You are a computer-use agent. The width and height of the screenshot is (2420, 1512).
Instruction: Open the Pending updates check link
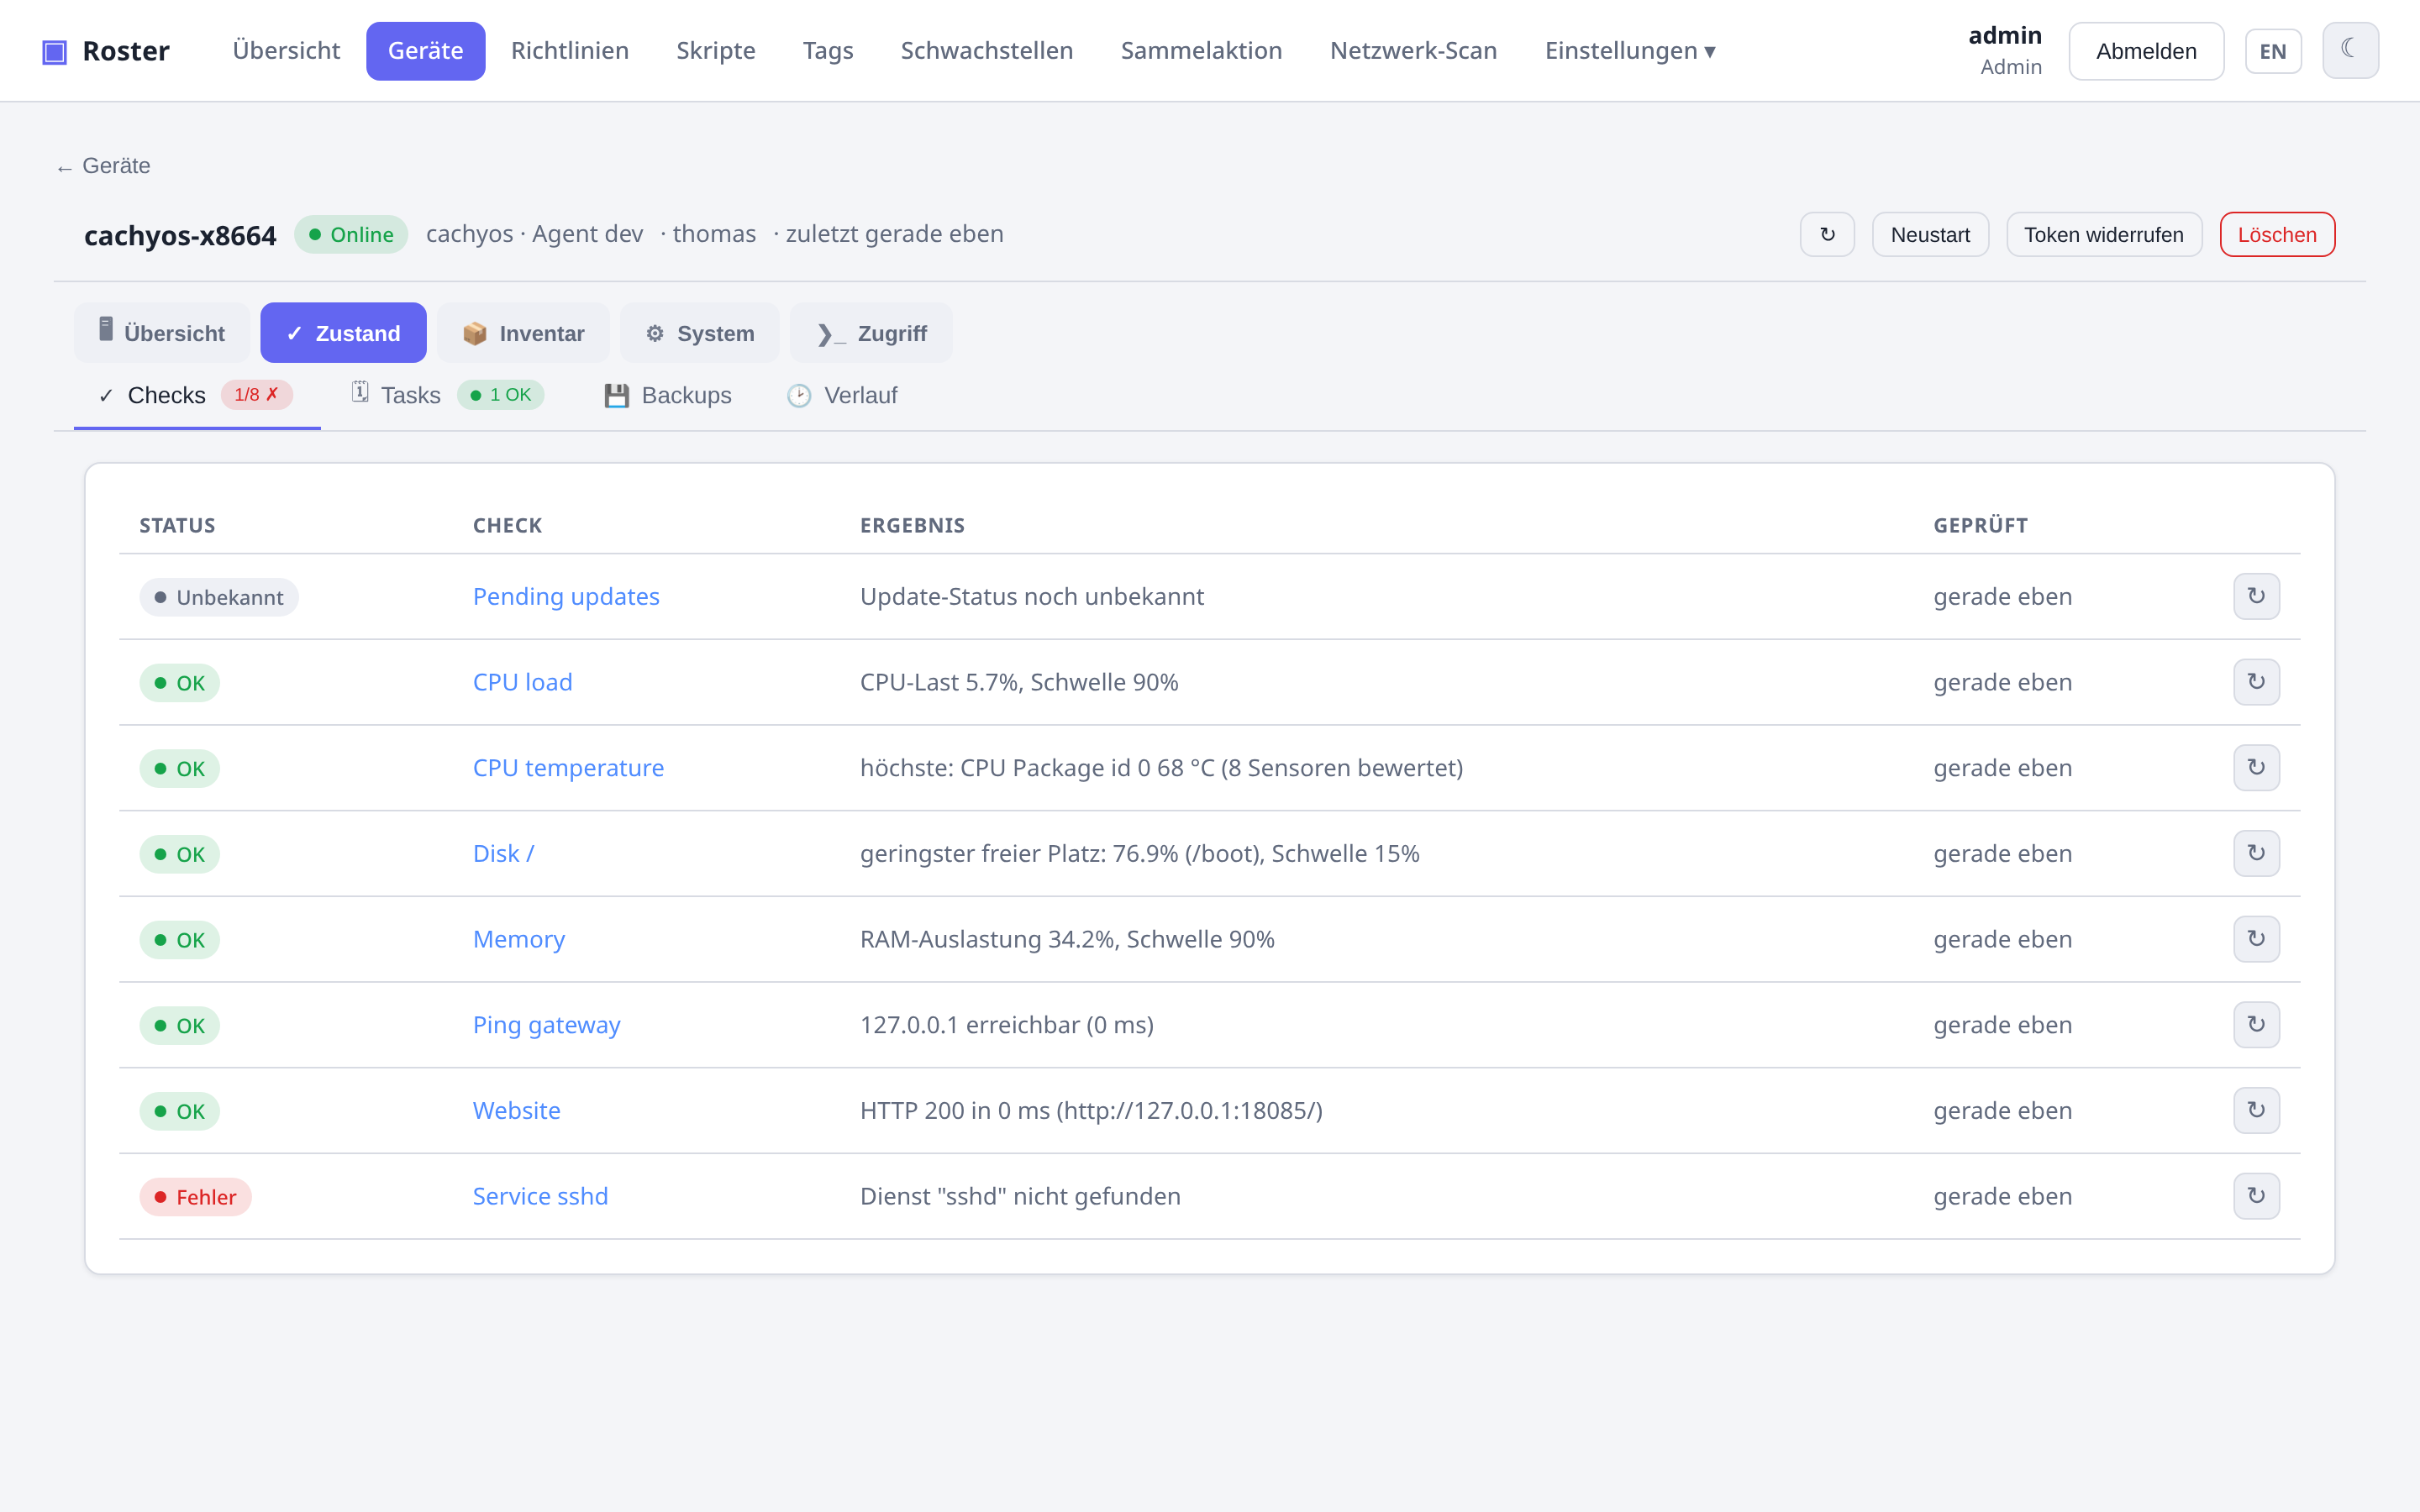pyautogui.click(x=566, y=596)
